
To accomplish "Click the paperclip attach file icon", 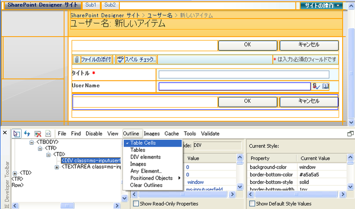I will [76, 60].
